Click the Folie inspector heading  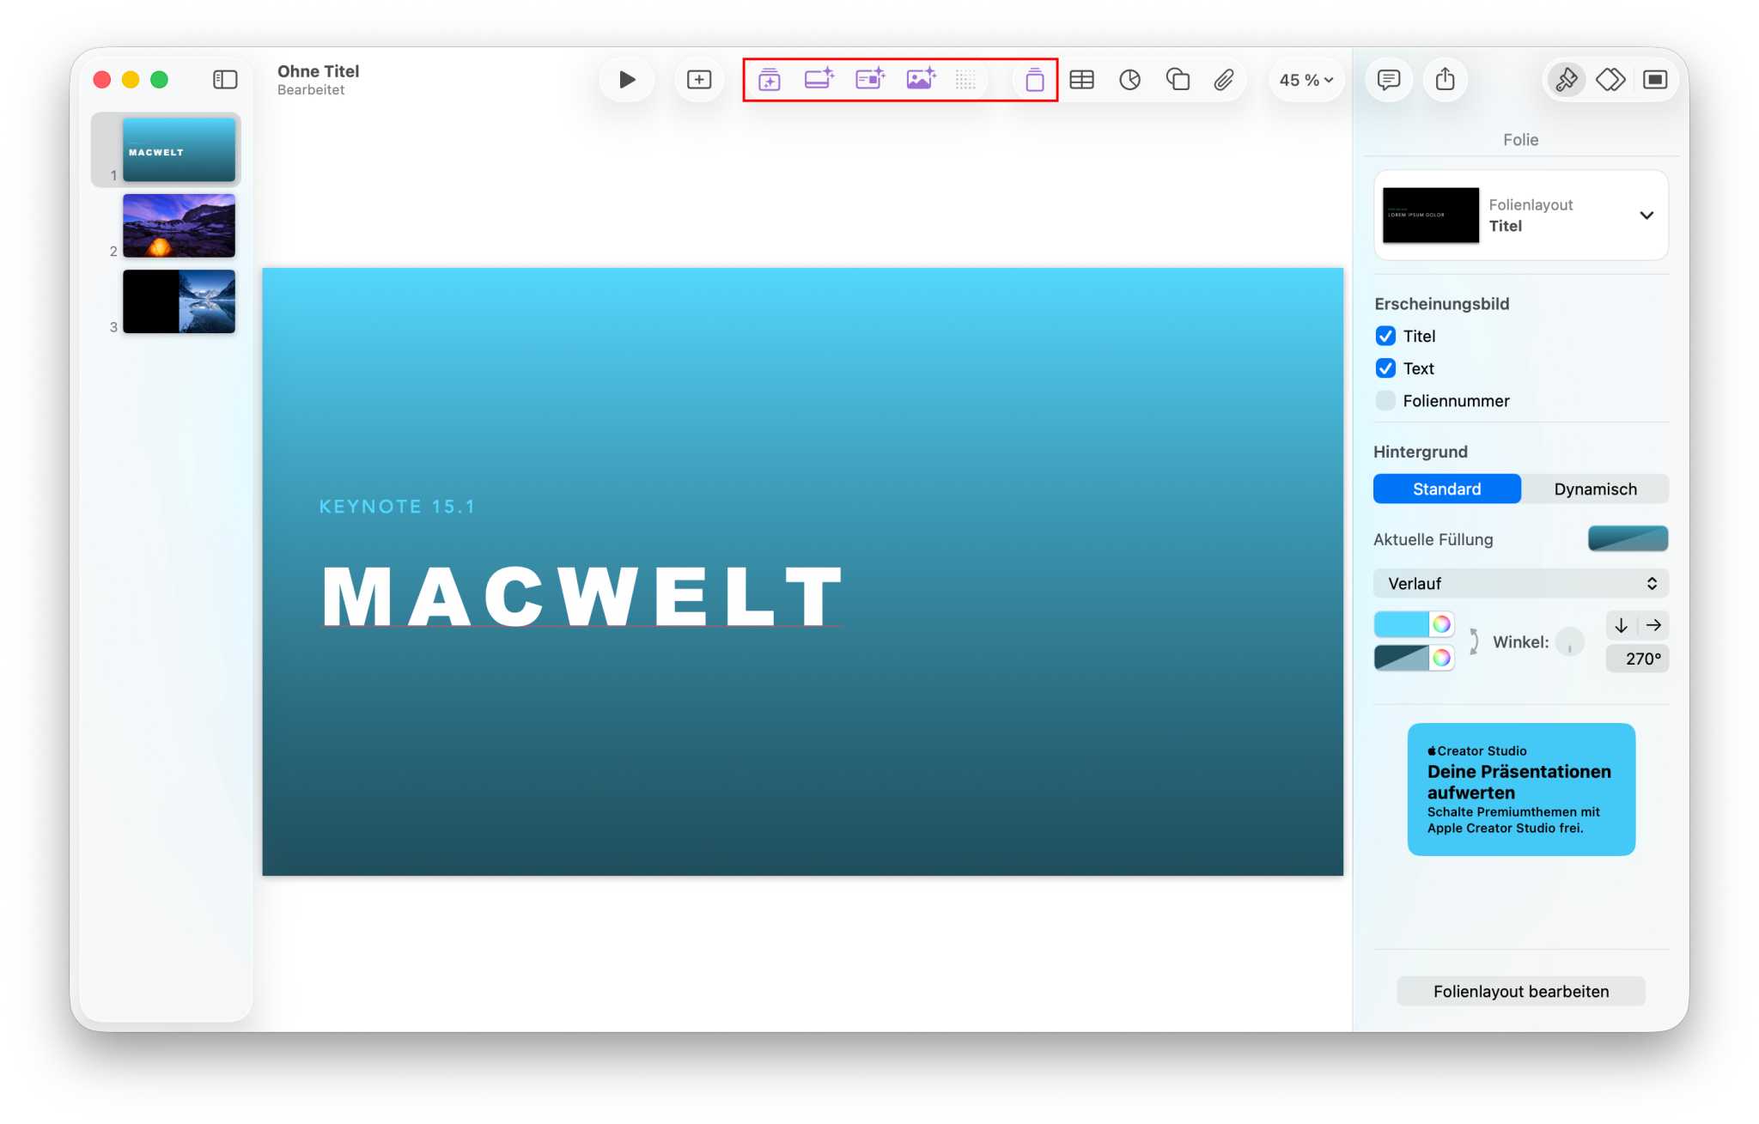click(1520, 140)
